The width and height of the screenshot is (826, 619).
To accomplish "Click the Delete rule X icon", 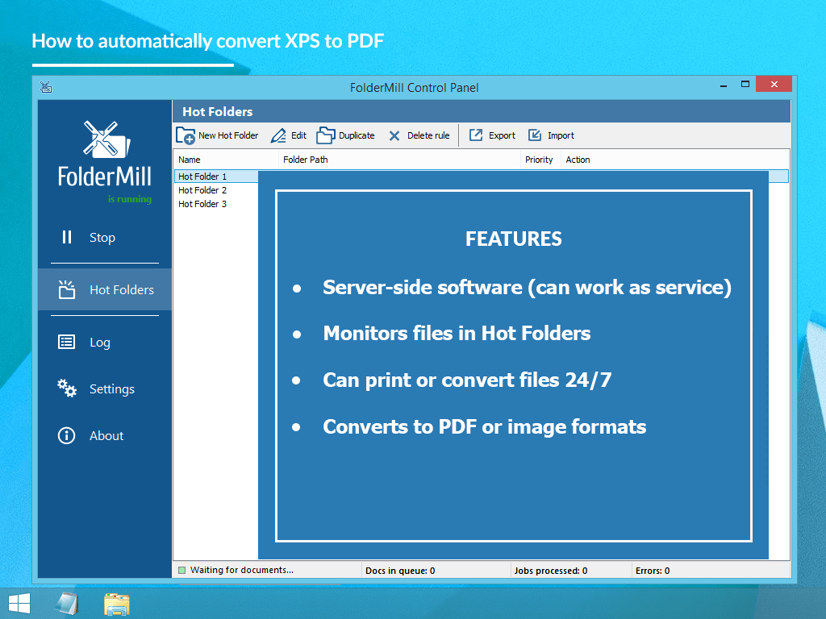I will [x=394, y=135].
